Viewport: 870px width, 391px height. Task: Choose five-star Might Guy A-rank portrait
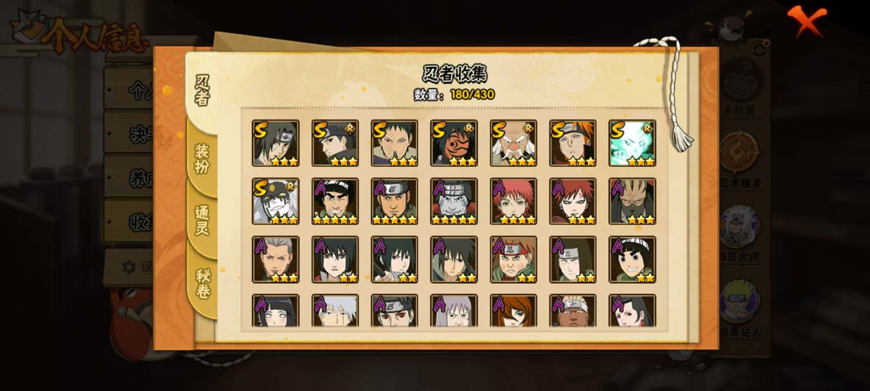point(335,201)
